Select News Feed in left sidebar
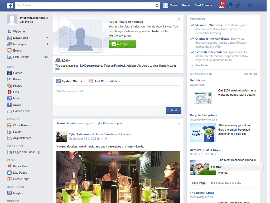Image resolution: width=270 pixels, height=203 pixels. (x=21, y=38)
